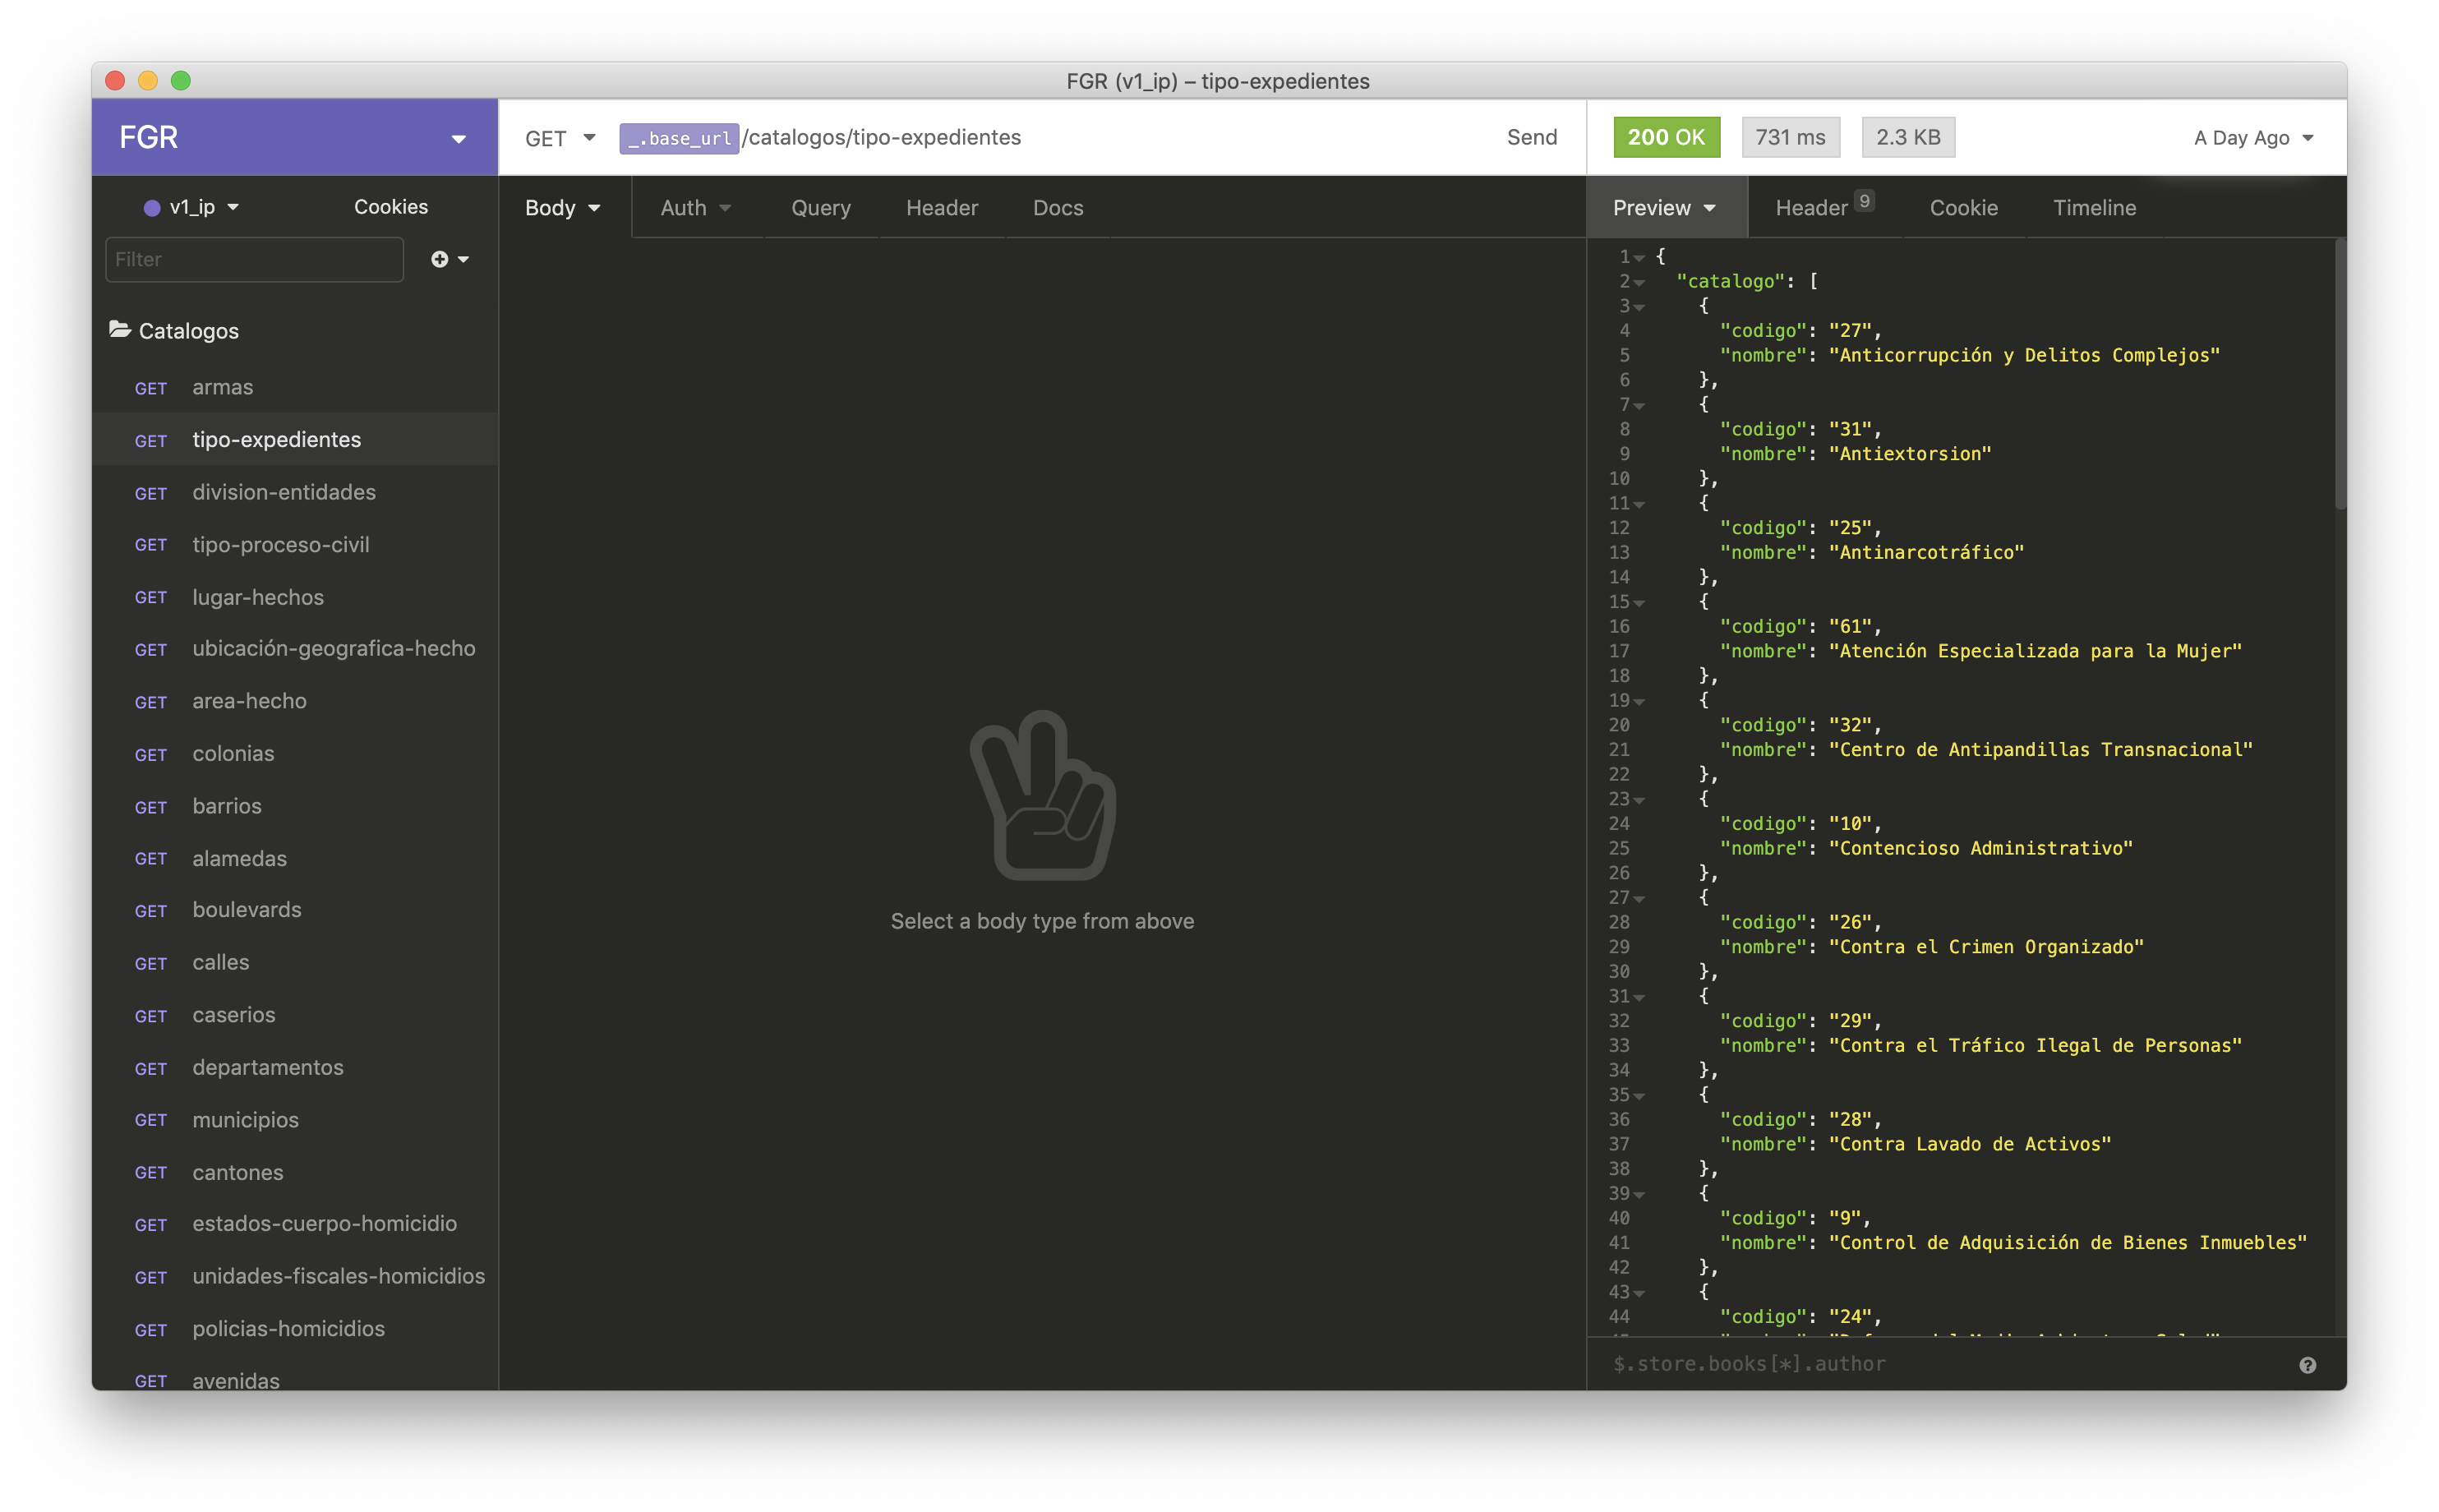Click the Catalogos folder icon
Image resolution: width=2439 pixels, height=1512 pixels.
(120, 330)
